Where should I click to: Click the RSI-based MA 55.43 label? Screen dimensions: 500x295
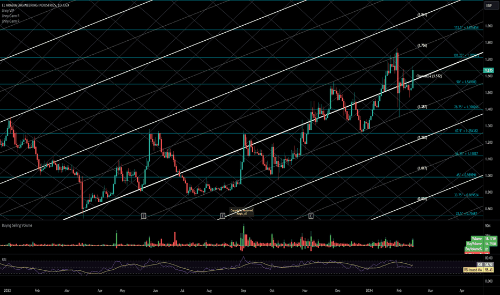tap(479, 270)
